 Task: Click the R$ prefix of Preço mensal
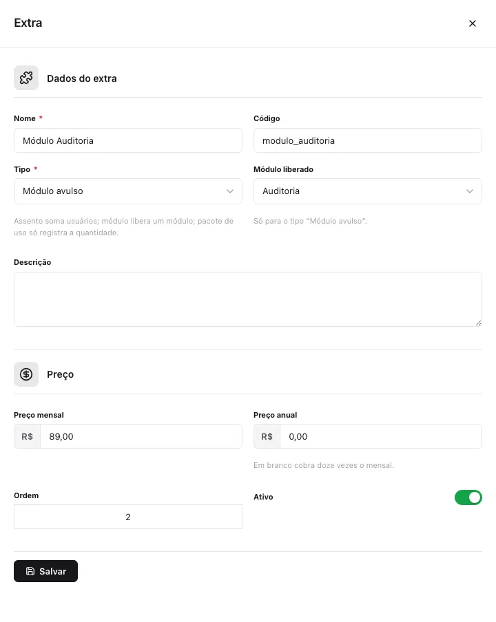(27, 436)
